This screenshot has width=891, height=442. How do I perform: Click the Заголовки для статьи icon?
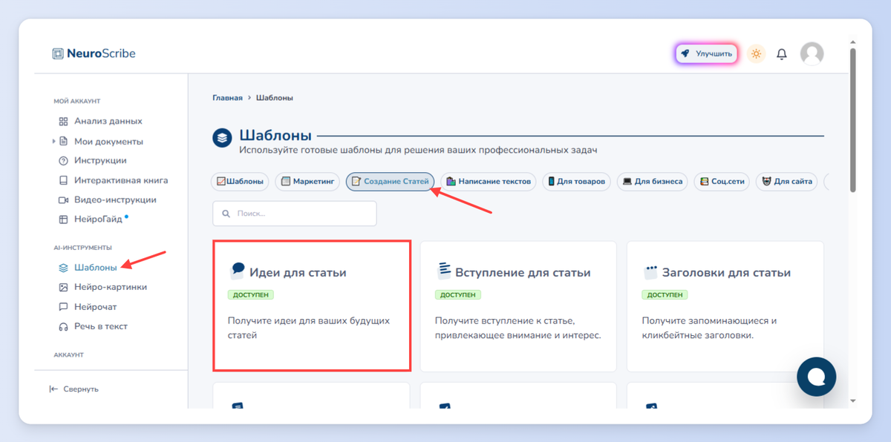click(x=650, y=271)
